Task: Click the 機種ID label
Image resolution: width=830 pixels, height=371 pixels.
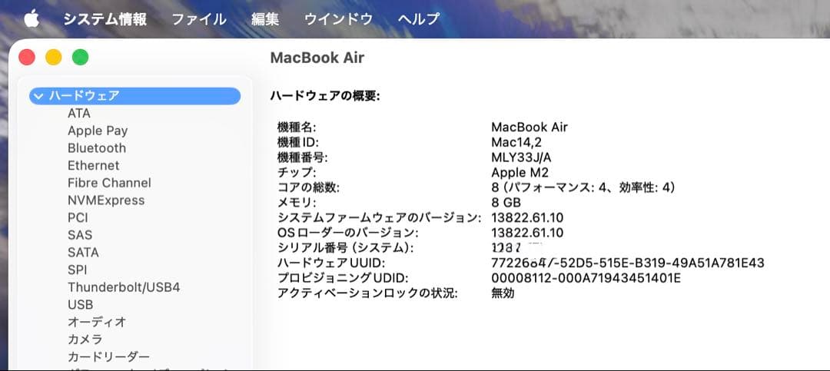Action: click(298, 142)
